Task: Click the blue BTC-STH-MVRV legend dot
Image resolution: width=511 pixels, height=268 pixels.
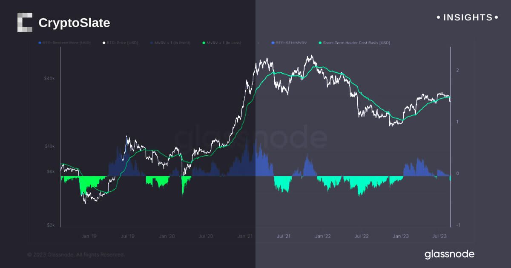Action: click(273, 43)
